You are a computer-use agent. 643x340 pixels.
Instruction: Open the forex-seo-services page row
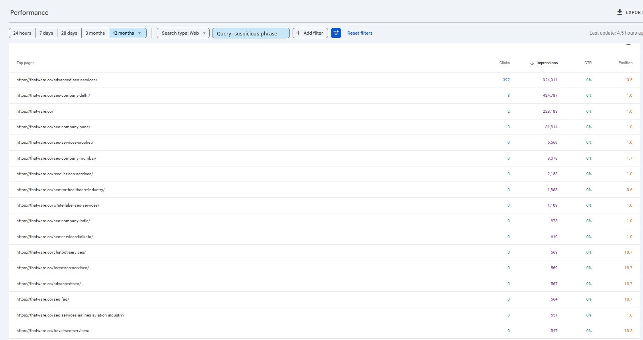pyautogui.click(x=324, y=268)
